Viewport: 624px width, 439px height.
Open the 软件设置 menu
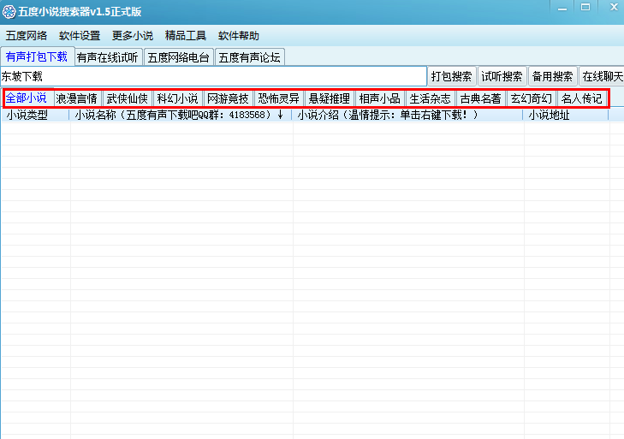coord(80,36)
